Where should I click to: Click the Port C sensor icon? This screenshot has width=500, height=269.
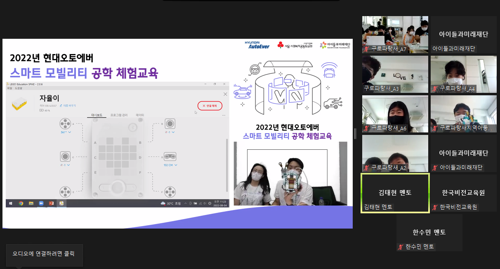(65, 157)
